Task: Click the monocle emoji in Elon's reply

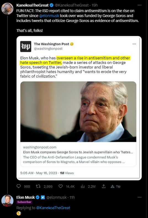Action: click(x=19, y=213)
